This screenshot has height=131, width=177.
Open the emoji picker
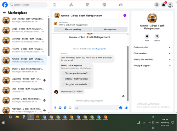click(x=120, y=108)
